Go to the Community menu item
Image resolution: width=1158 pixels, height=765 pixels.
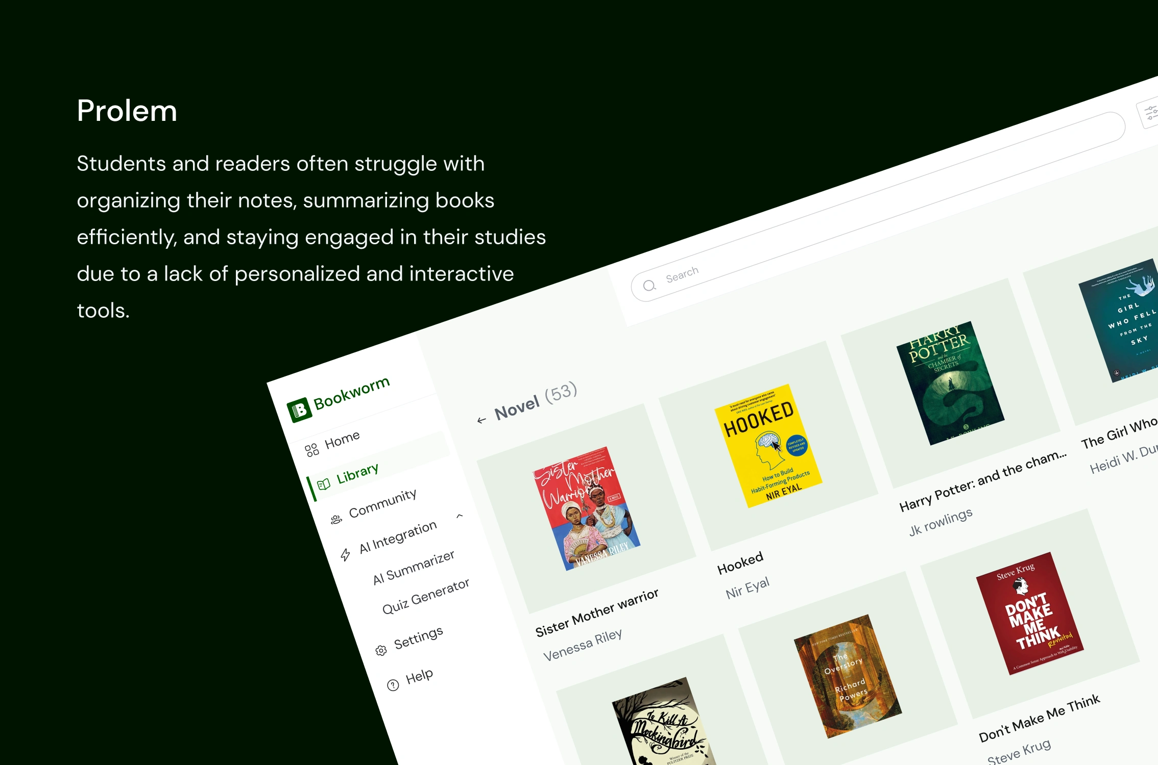tap(382, 503)
